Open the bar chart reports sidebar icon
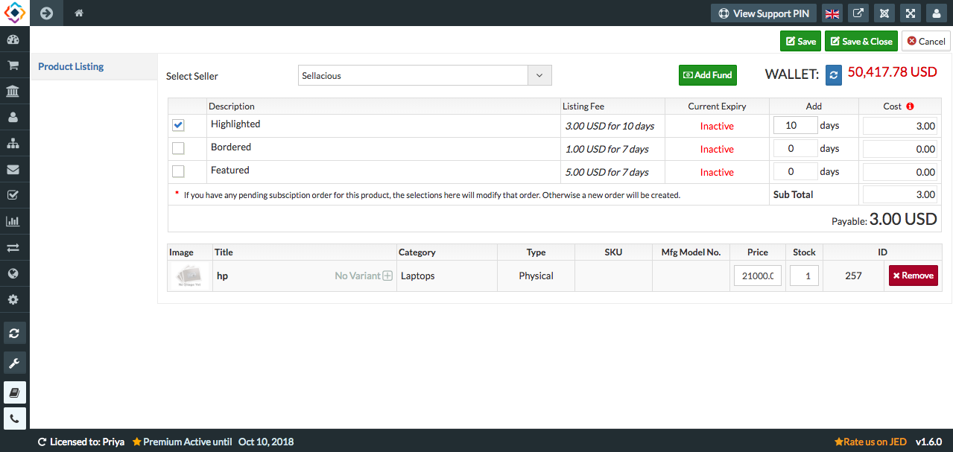Viewport: 953px width, 452px height. point(13,221)
